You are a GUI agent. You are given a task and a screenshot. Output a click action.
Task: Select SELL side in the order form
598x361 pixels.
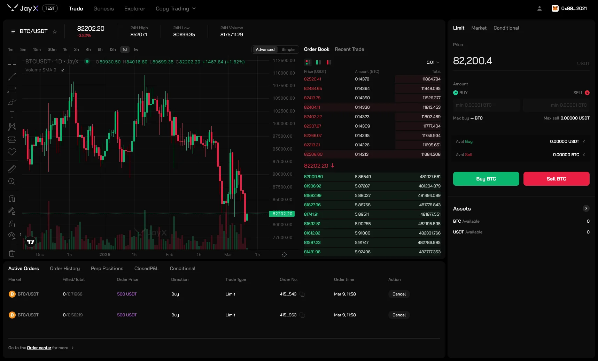pos(579,93)
